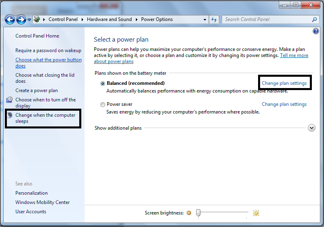The width and height of the screenshot is (324, 227).
Task: Click the Screen brightness slider track
Action: coord(222,212)
